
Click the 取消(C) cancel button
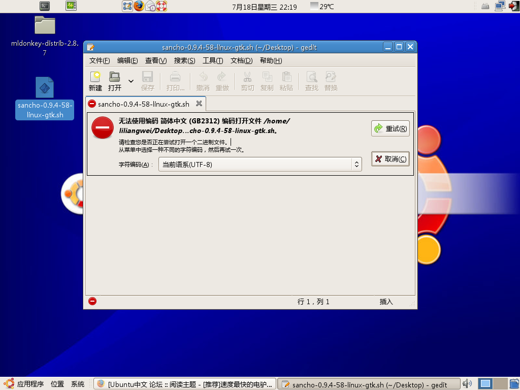tap(391, 159)
